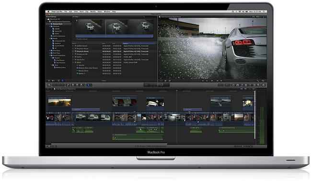Click the Append clip edit button
Viewport: 312px width, 181px height.
81,85
